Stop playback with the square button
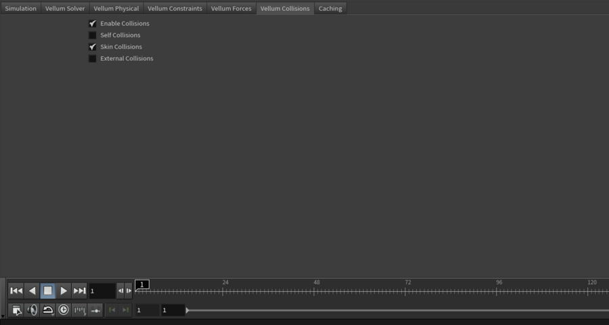The height and width of the screenshot is (325, 609). (x=48, y=290)
